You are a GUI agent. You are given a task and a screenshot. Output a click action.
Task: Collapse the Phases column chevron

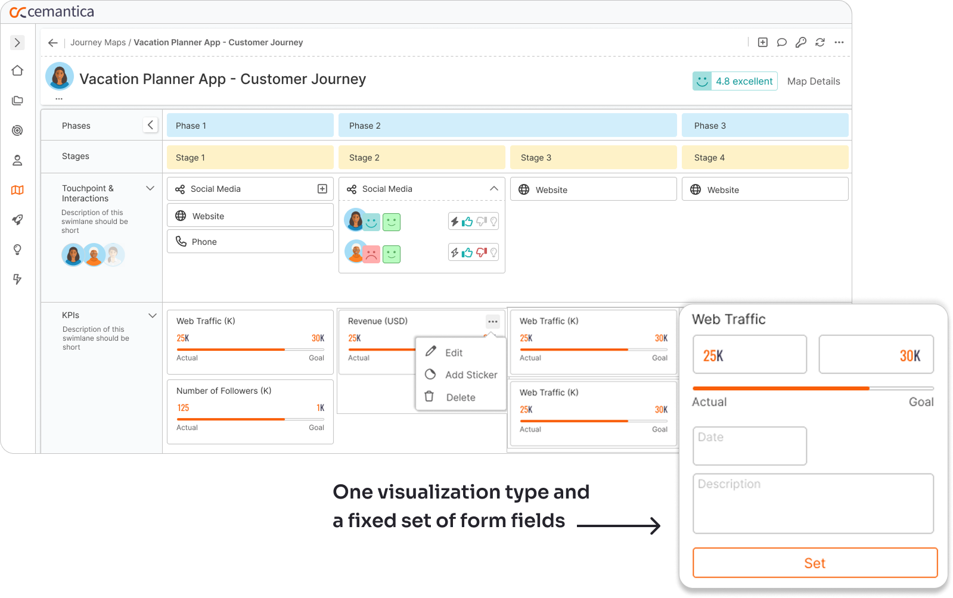pyautogui.click(x=150, y=125)
